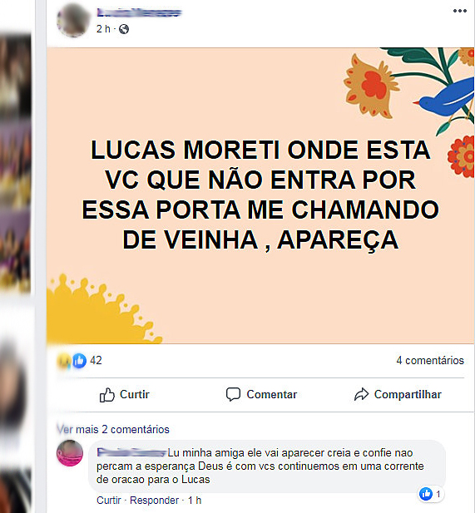Click the Comentar speech bubble button
475x513 pixels.
[261, 395]
